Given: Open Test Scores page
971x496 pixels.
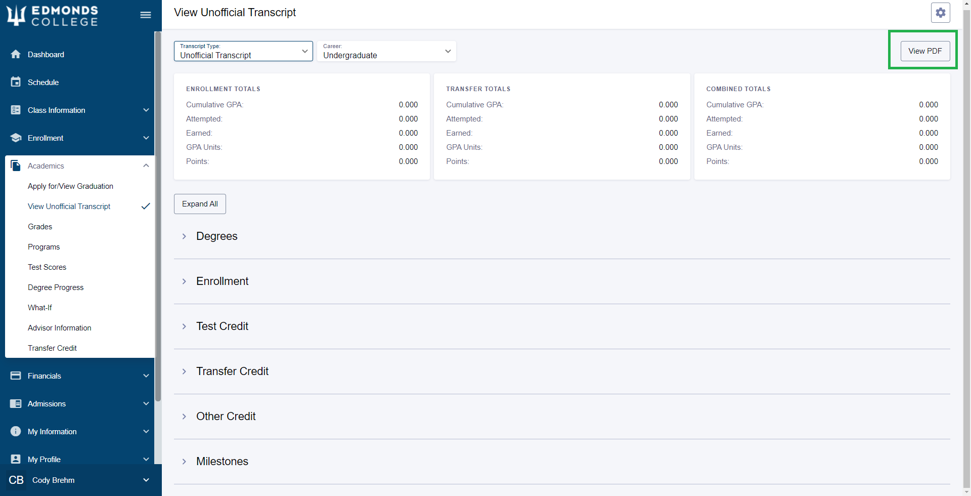Looking at the screenshot, I should click(47, 267).
